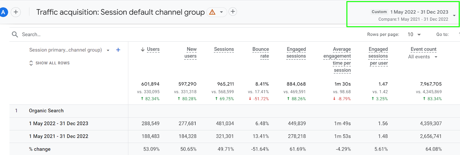
Task: Click the plus icon beside the A avatar
Action: pos(16,12)
